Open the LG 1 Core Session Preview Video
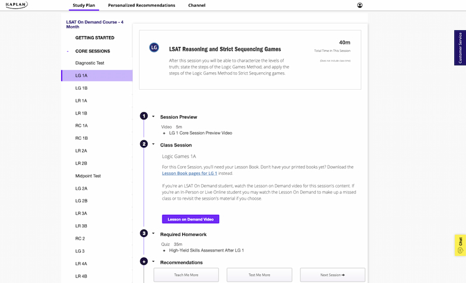 coord(200,133)
